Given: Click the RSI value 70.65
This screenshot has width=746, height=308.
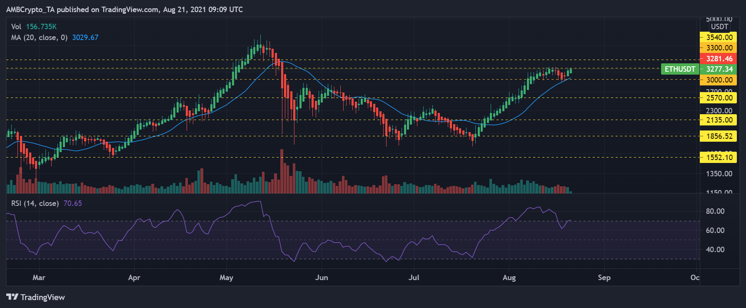Looking at the screenshot, I should click(73, 203).
